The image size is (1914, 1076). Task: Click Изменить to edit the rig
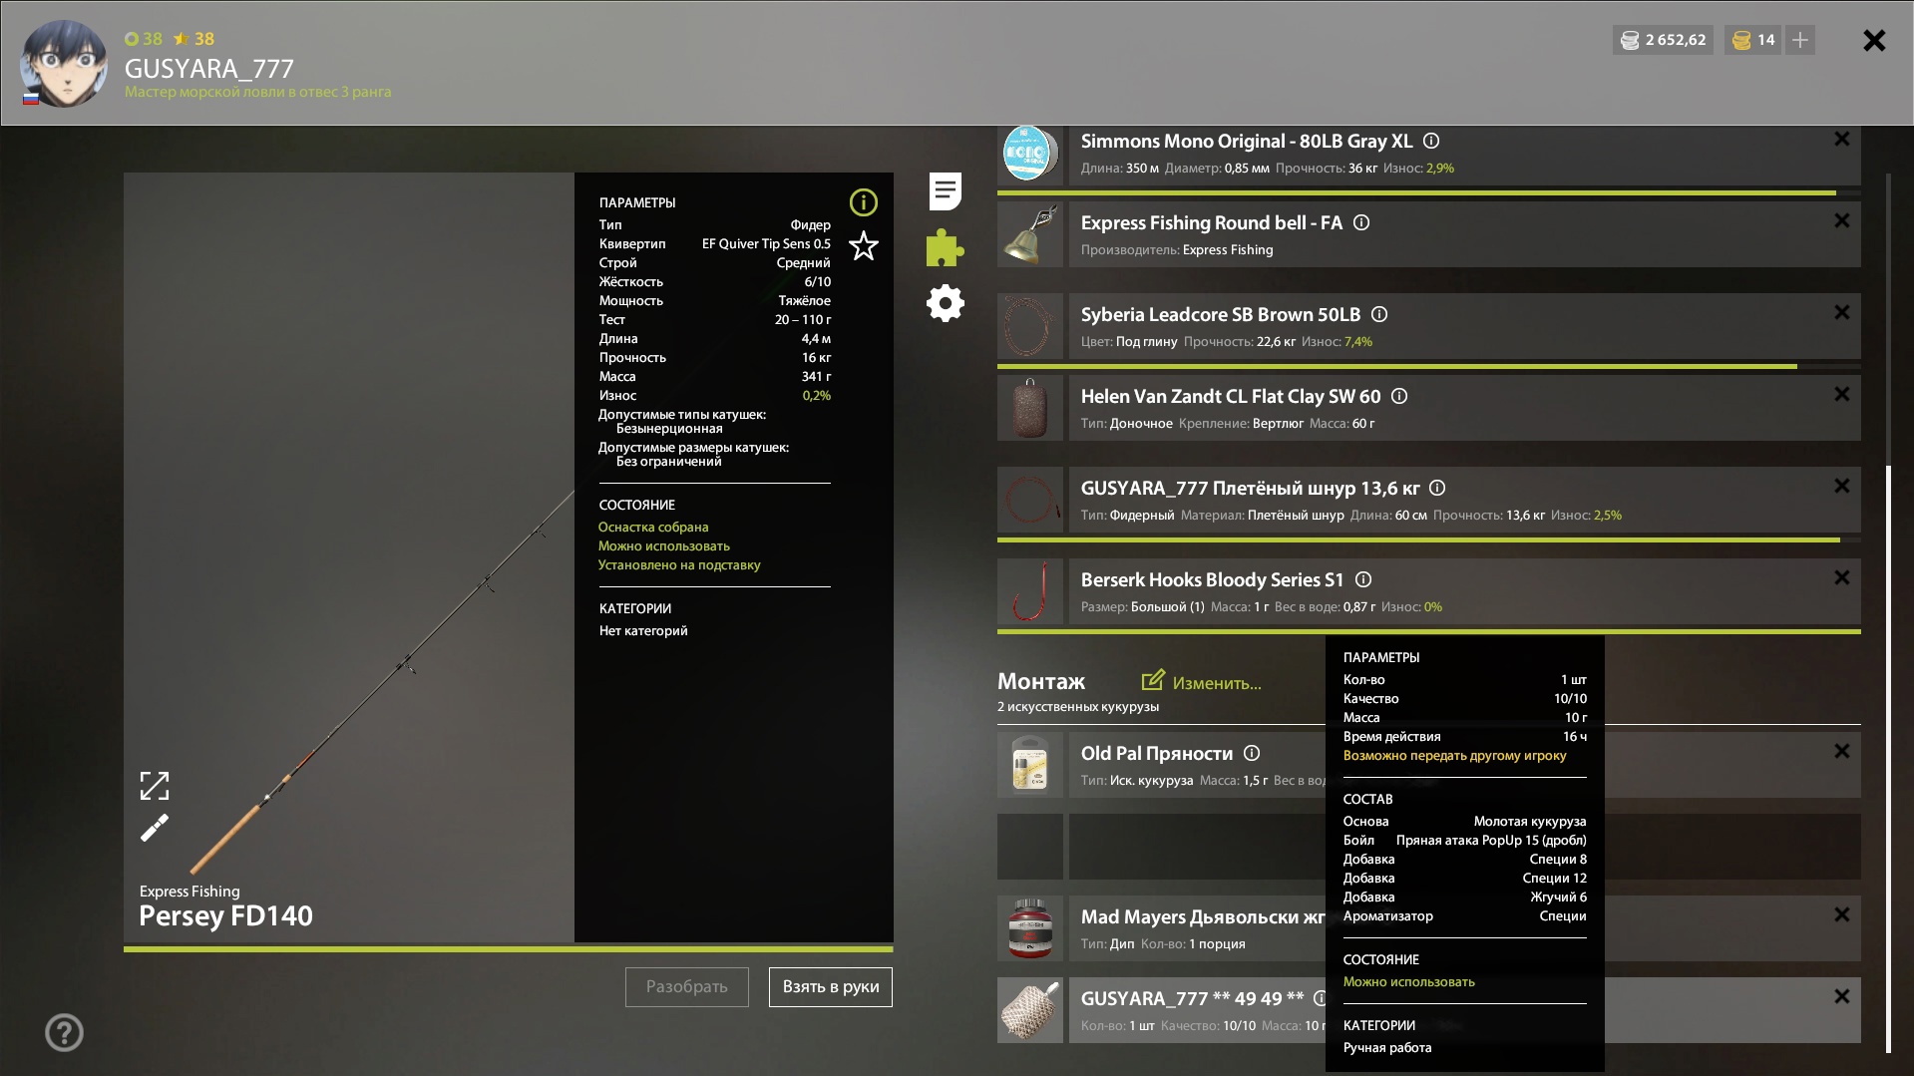pos(1202,682)
